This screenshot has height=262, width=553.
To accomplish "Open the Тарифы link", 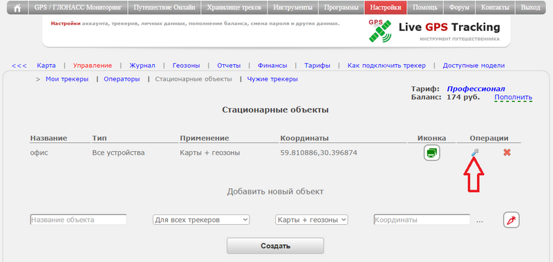I will [317, 65].
